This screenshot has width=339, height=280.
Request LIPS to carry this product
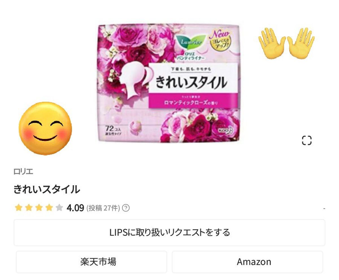click(169, 233)
